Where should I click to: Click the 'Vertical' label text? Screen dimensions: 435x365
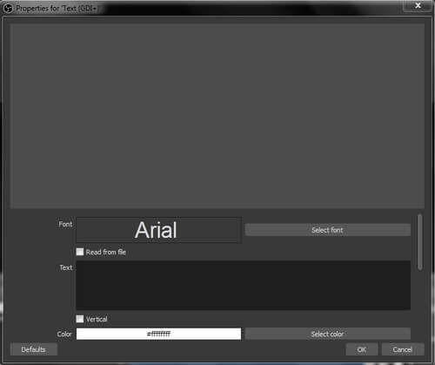97,319
